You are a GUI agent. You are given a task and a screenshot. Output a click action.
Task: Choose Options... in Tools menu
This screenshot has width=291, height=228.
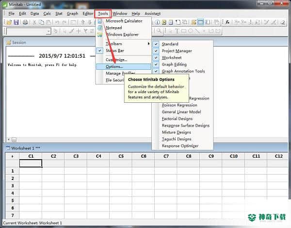coord(123,66)
